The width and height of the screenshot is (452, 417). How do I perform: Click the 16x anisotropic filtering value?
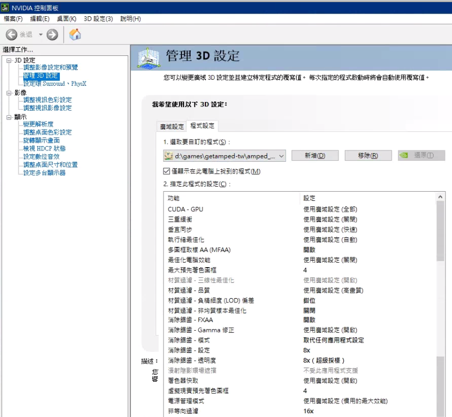(309, 411)
